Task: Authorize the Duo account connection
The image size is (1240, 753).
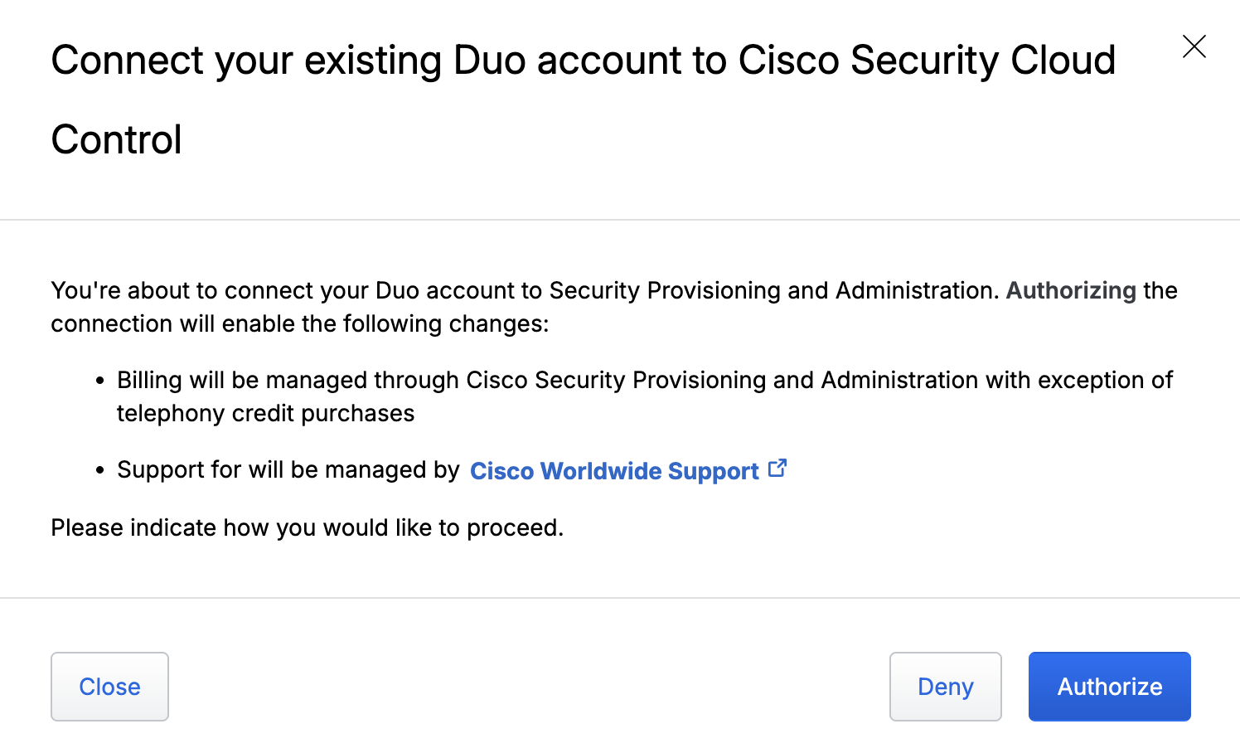Action: [x=1109, y=686]
